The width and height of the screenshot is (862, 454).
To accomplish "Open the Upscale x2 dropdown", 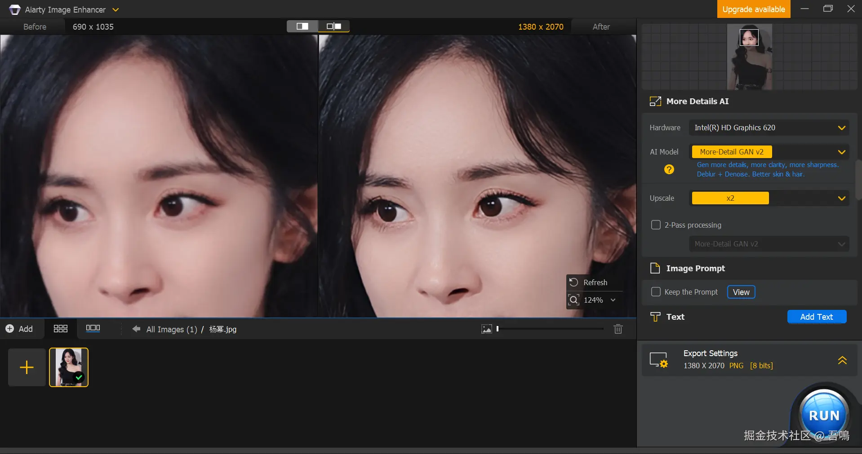I will [x=769, y=198].
